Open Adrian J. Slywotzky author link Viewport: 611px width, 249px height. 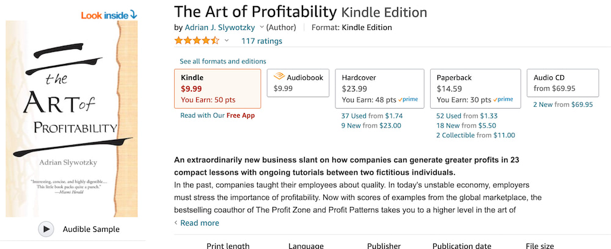(x=221, y=27)
